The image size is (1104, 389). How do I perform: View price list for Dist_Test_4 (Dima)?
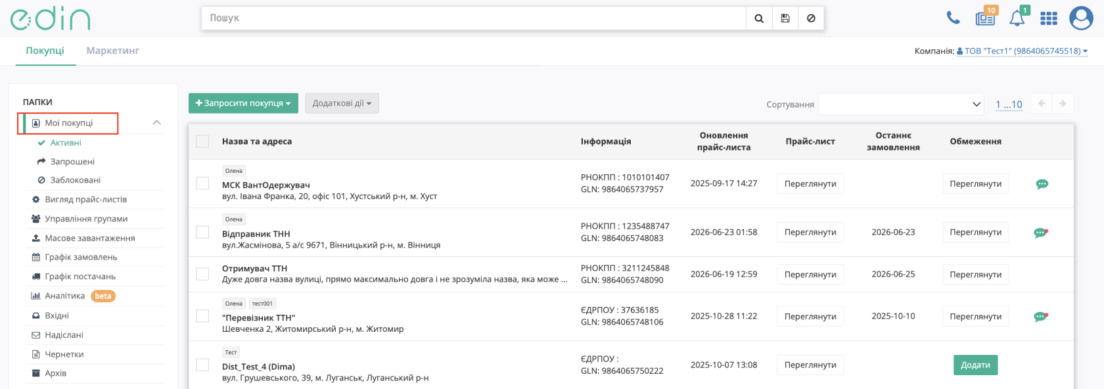coord(810,365)
